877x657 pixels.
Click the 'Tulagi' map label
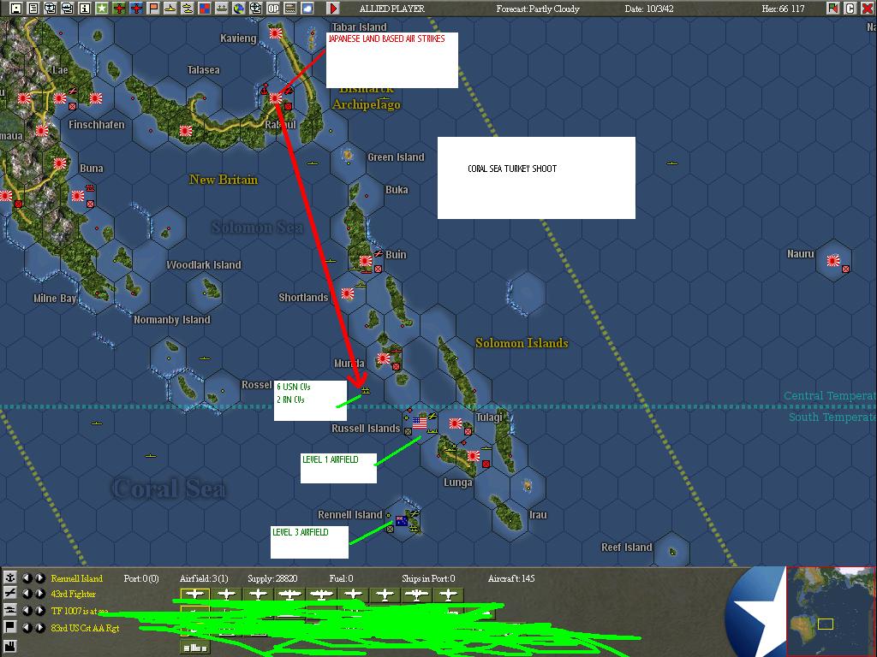[489, 417]
